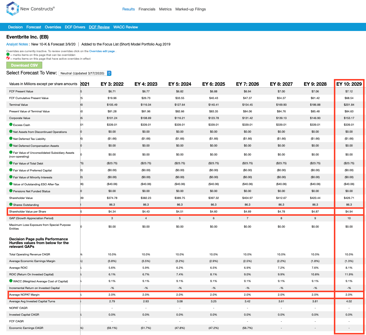Screen dimensions: 366x335
Task: Switch to the Overrides tab
Action: (53, 27)
